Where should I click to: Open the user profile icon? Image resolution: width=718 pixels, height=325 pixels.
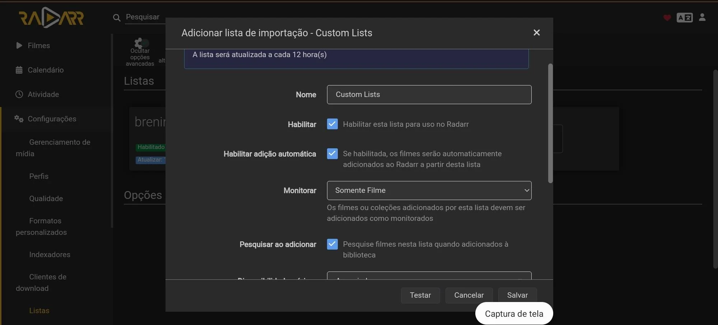pyautogui.click(x=702, y=17)
